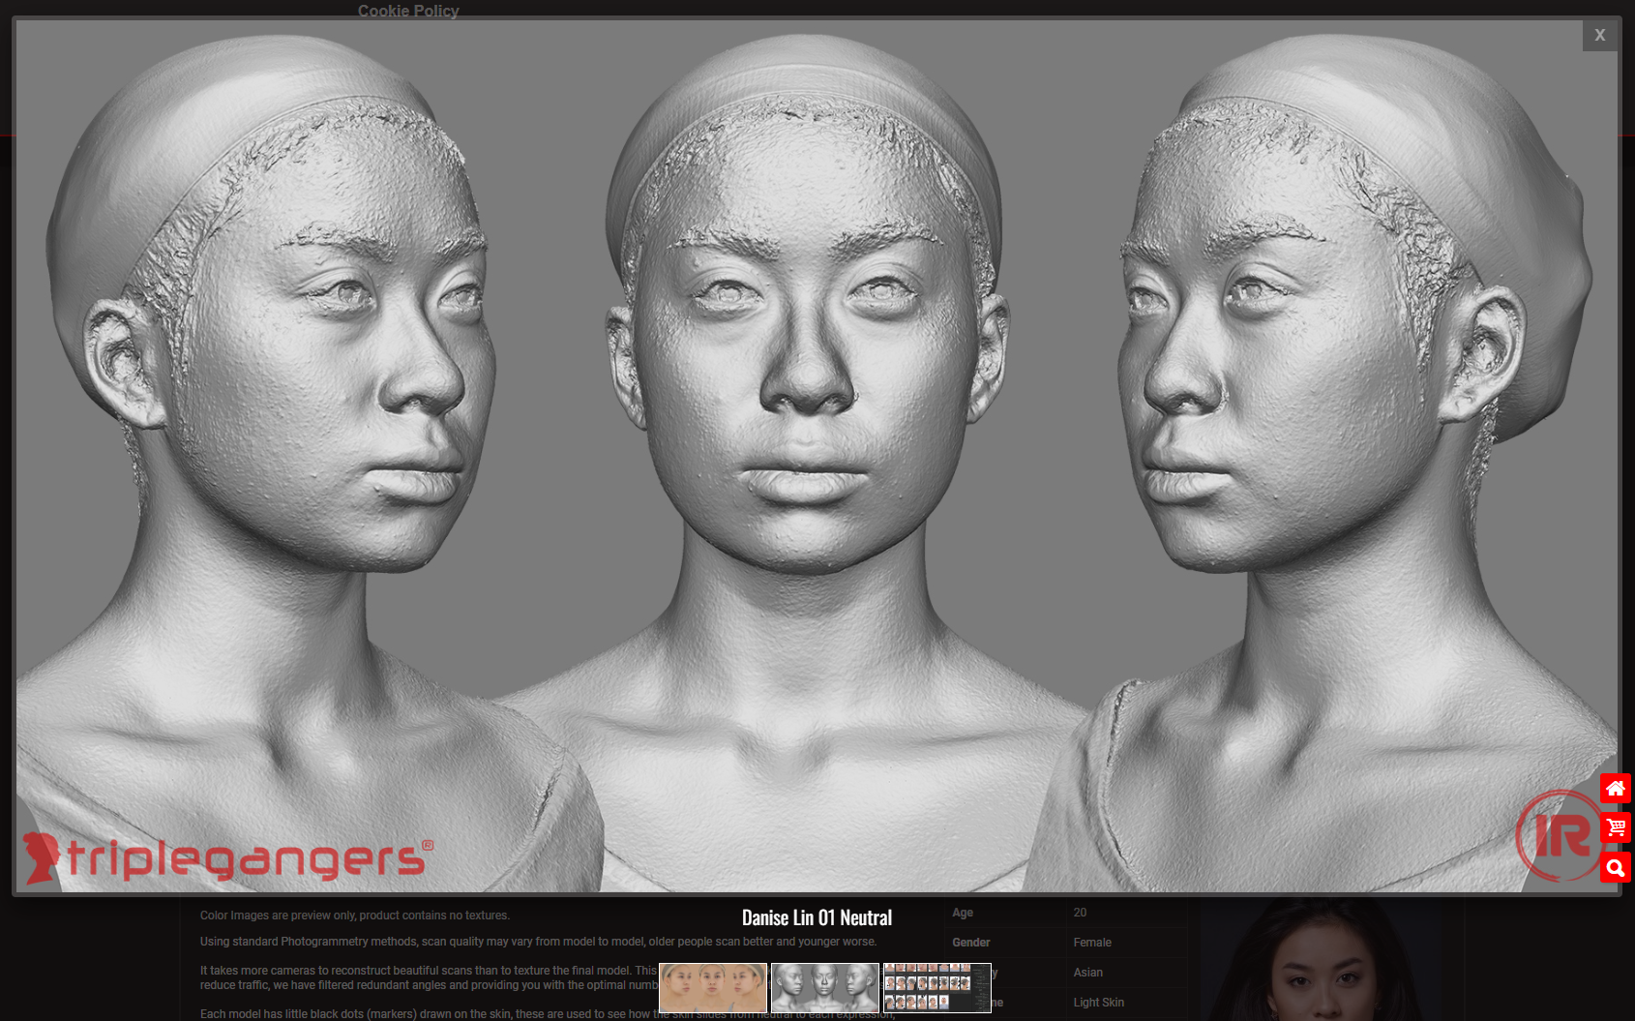This screenshot has height=1021, width=1635.
Task: Click the Gender label in table
Action: (x=970, y=943)
